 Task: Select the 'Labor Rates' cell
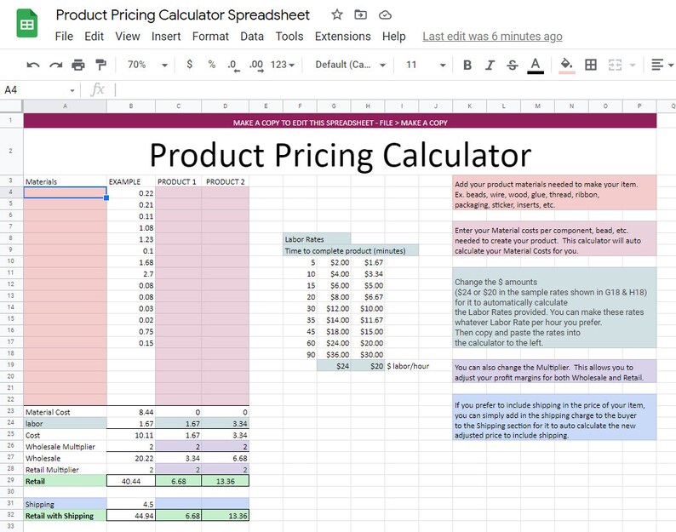coord(317,239)
